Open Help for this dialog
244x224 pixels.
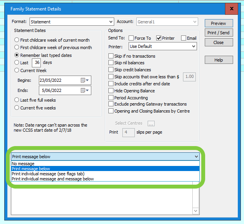(219, 60)
